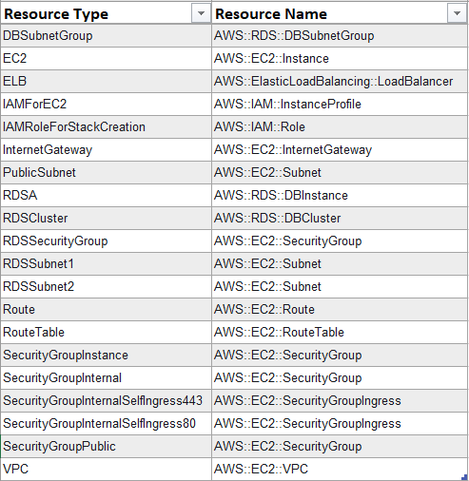Click the RDSSecurityGroup cell
Image resolution: width=469 pixels, height=481 pixels.
pos(106,241)
